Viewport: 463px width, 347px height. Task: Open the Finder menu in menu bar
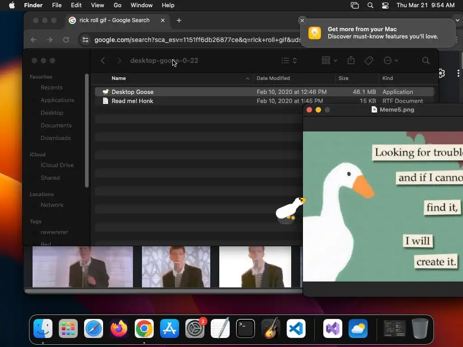tap(33, 5)
